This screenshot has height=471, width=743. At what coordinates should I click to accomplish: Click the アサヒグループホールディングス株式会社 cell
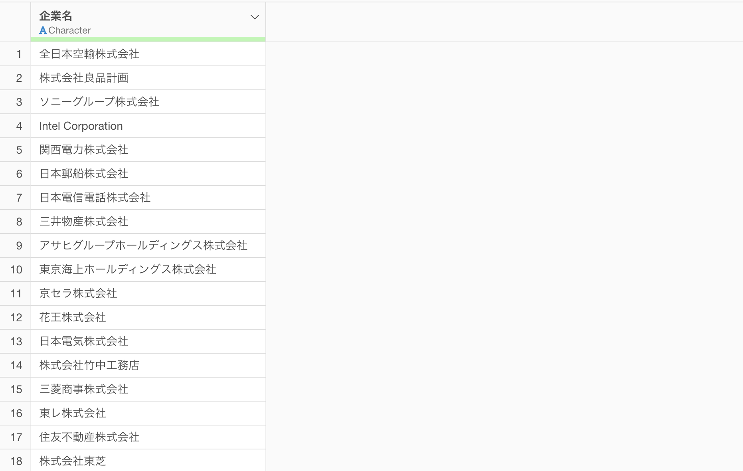point(143,245)
